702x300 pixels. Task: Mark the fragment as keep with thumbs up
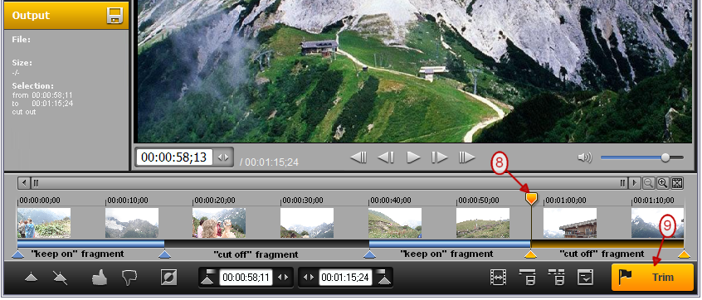(x=100, y=278)
